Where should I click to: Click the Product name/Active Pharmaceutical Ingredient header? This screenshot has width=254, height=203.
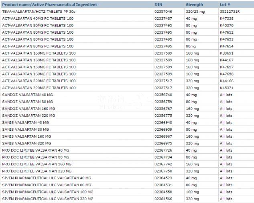50,5
